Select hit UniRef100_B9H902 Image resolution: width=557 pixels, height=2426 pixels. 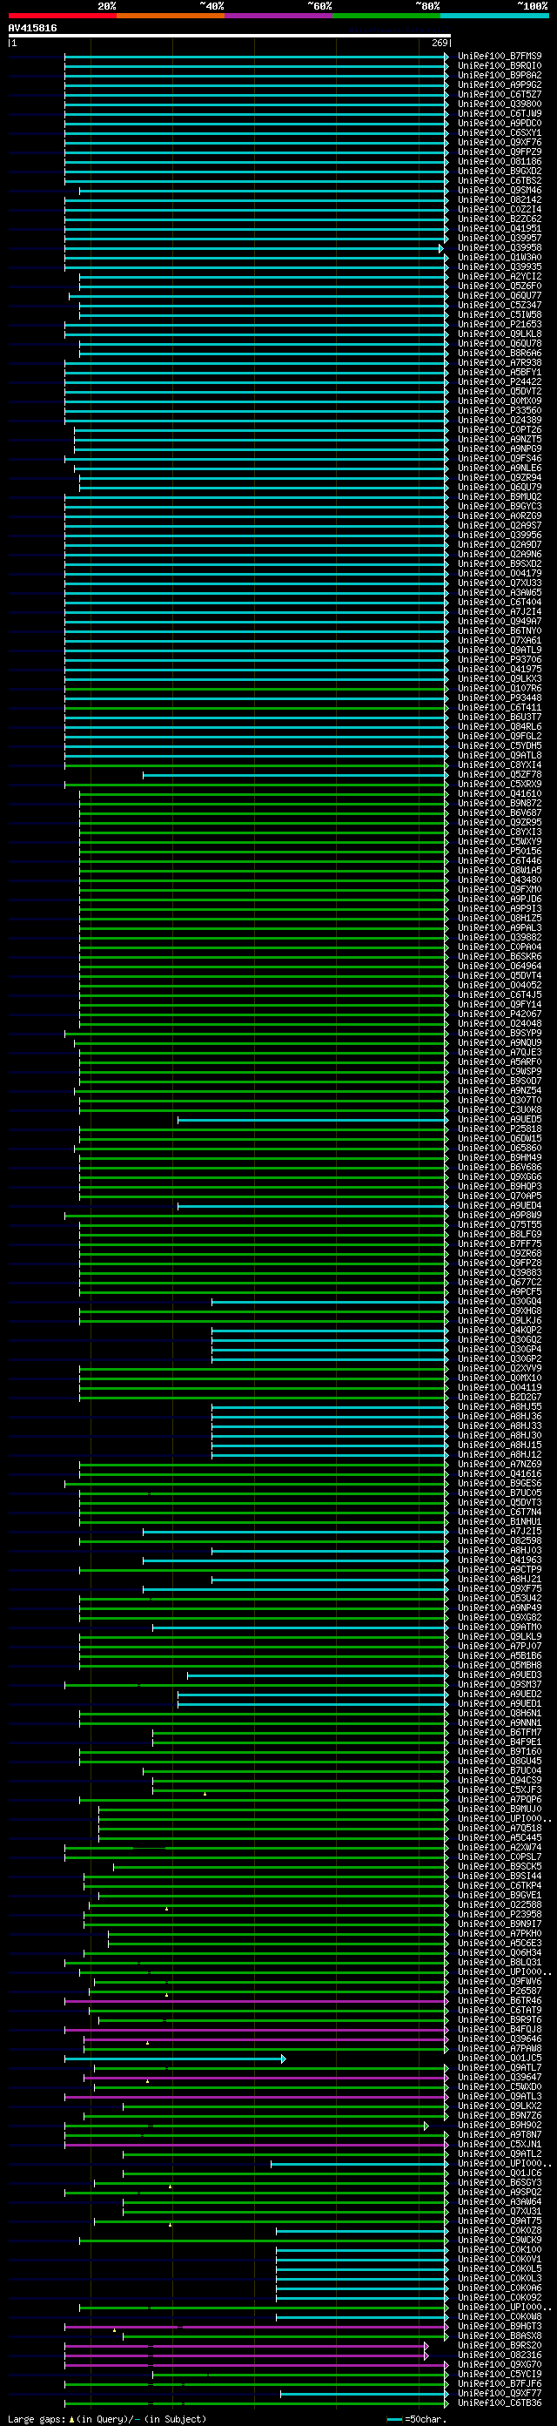coord(500,2126)
